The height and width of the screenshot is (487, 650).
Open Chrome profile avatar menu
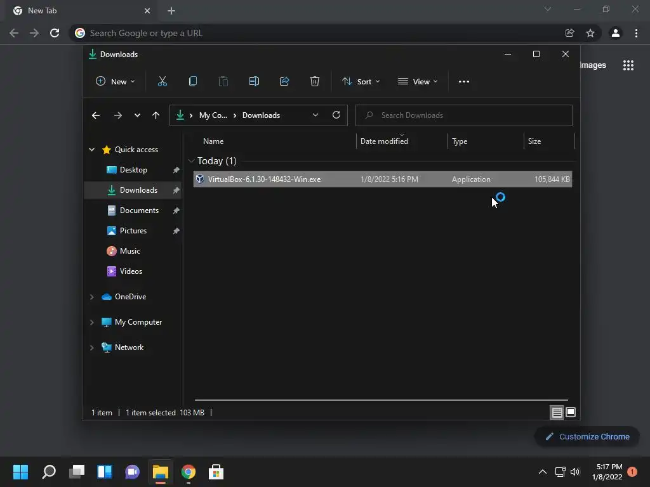(616, 33)
